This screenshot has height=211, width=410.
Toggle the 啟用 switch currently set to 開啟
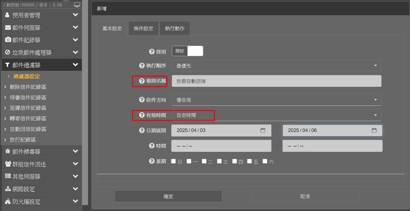point(187,51)
